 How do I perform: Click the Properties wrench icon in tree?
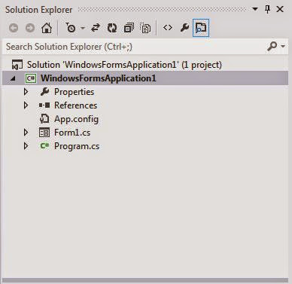pyautogui.click(x=44, y=92)
